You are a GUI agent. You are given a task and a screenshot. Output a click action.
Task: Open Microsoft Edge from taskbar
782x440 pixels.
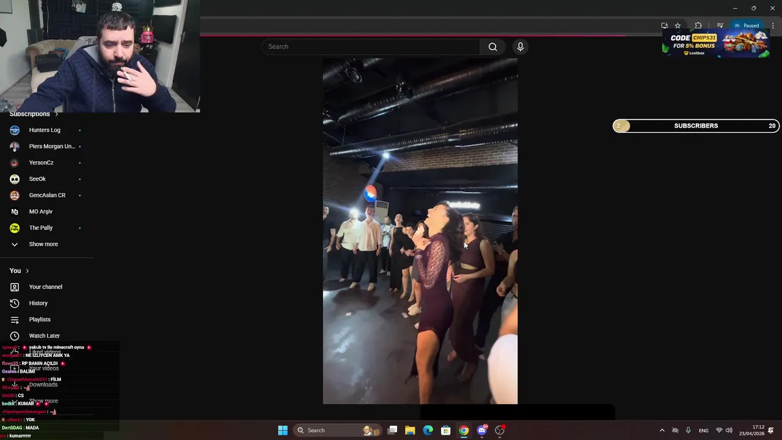(x=428, y=430)
